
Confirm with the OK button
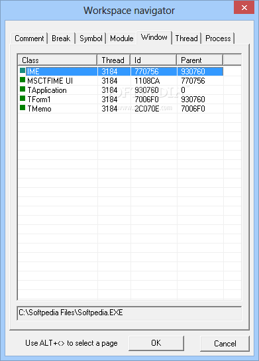156,343
